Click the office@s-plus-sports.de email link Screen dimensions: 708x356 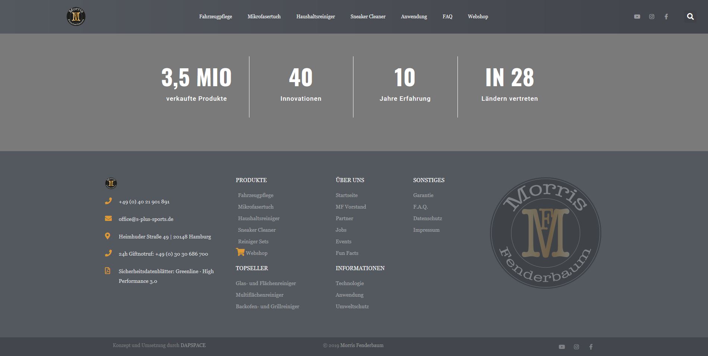[146, 219]
